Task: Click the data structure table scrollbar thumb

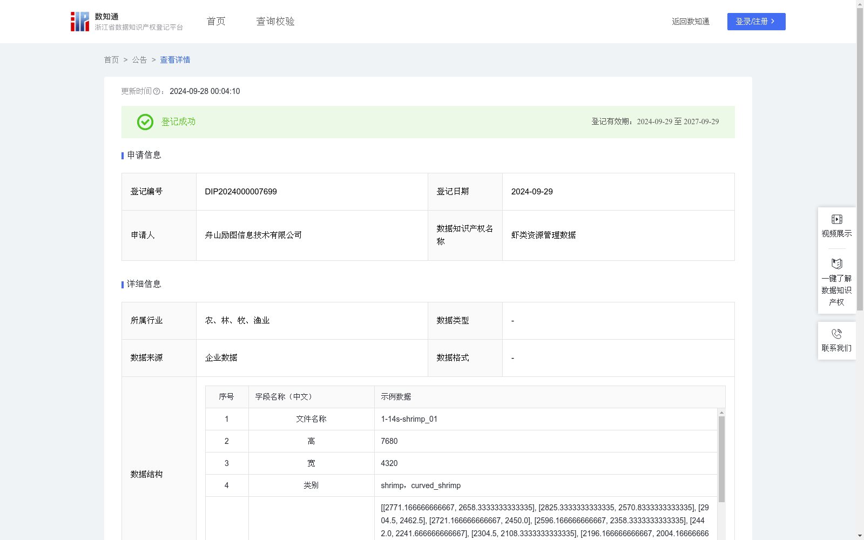Action: 721,459
